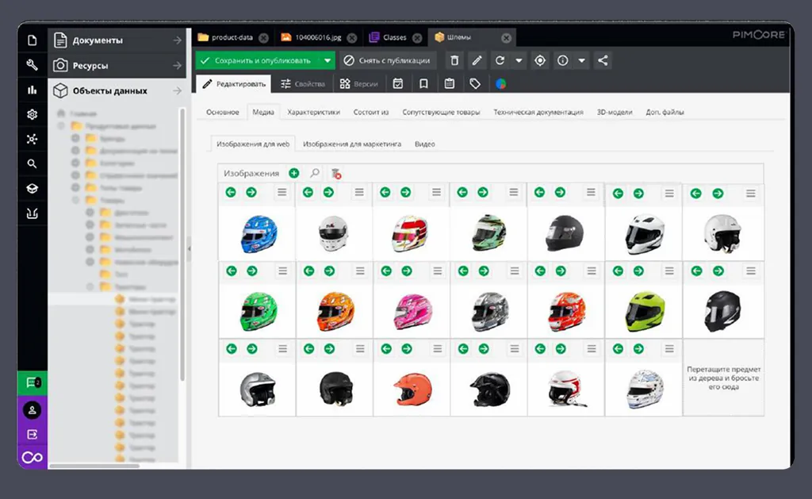Viewport: 812px width, 499px height.
Task: Select the Техническая документация tab
Action: coord(538,112)
